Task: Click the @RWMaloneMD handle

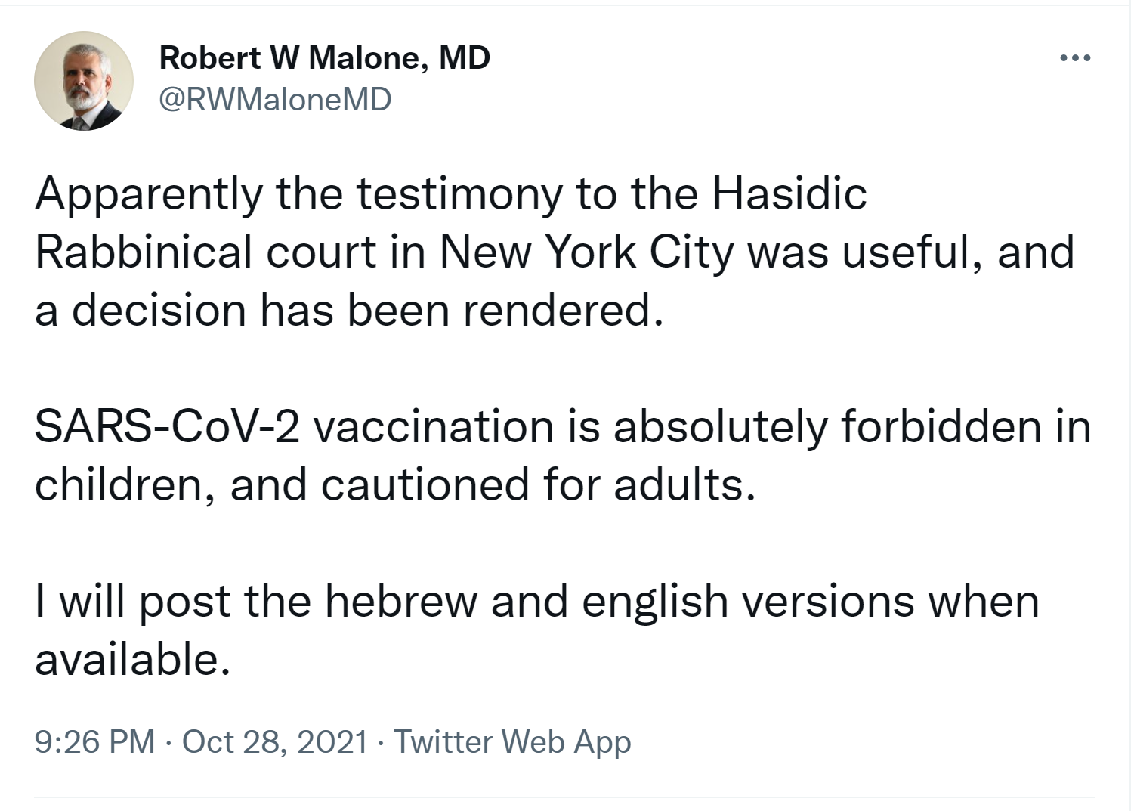Action: click(275, 99)
